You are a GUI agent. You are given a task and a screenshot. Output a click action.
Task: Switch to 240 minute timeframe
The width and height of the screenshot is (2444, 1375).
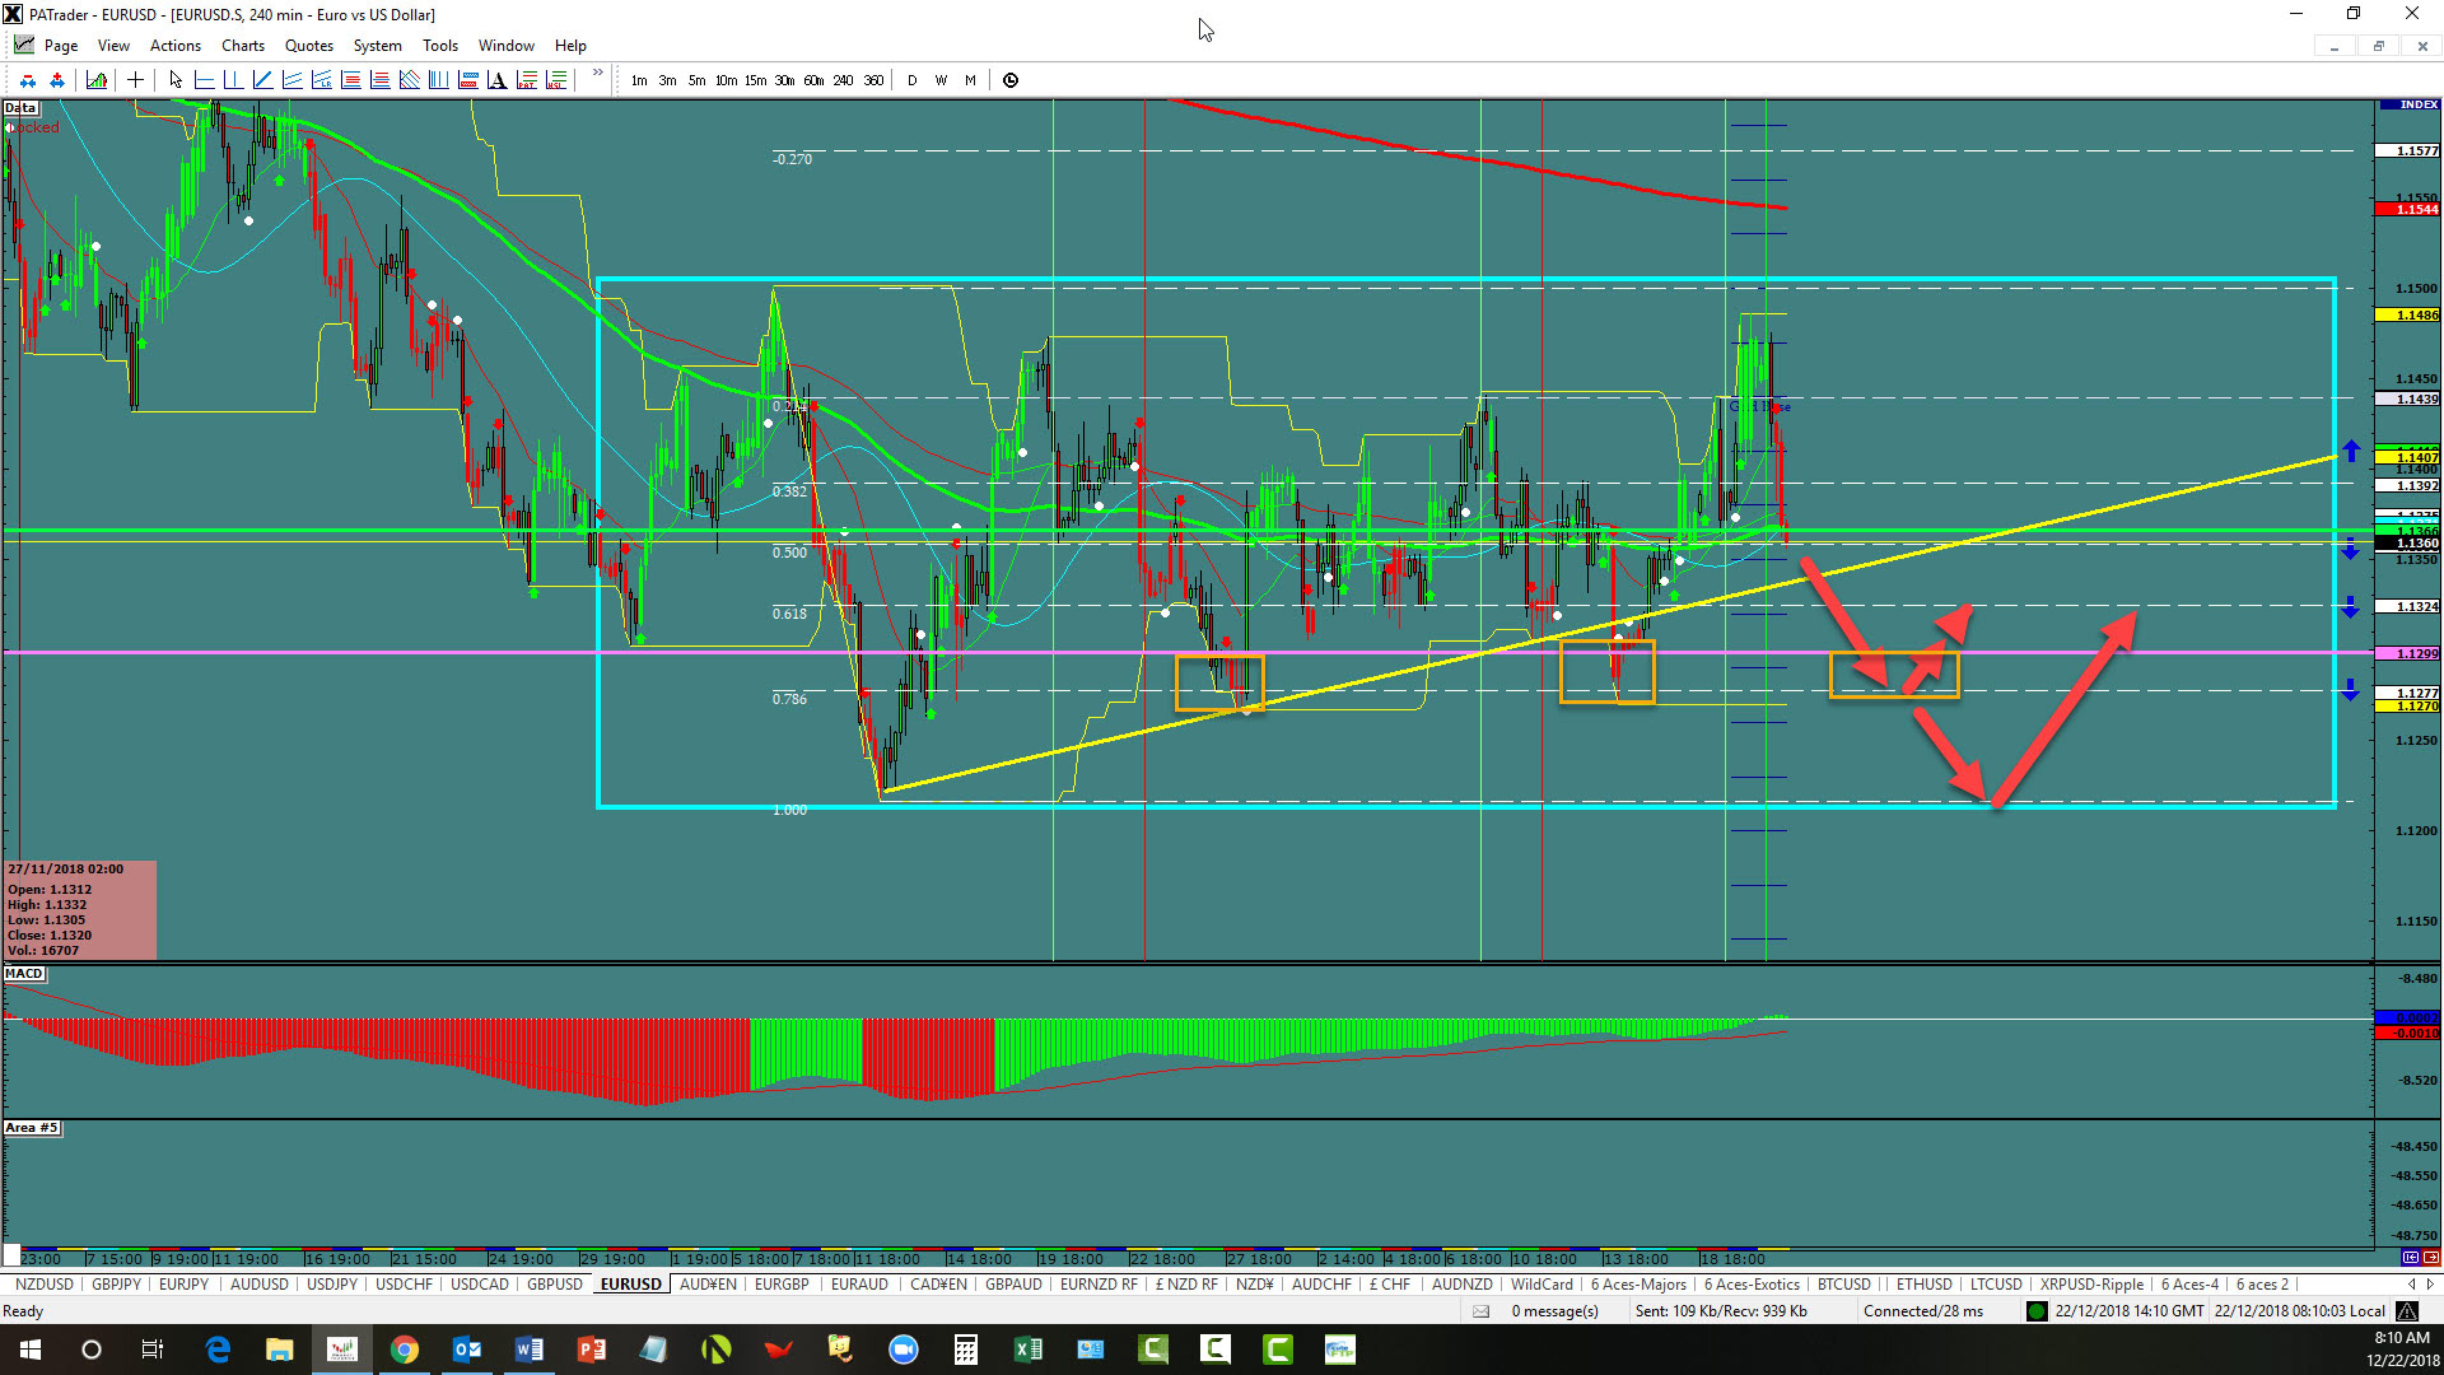(x=843, y=81)
